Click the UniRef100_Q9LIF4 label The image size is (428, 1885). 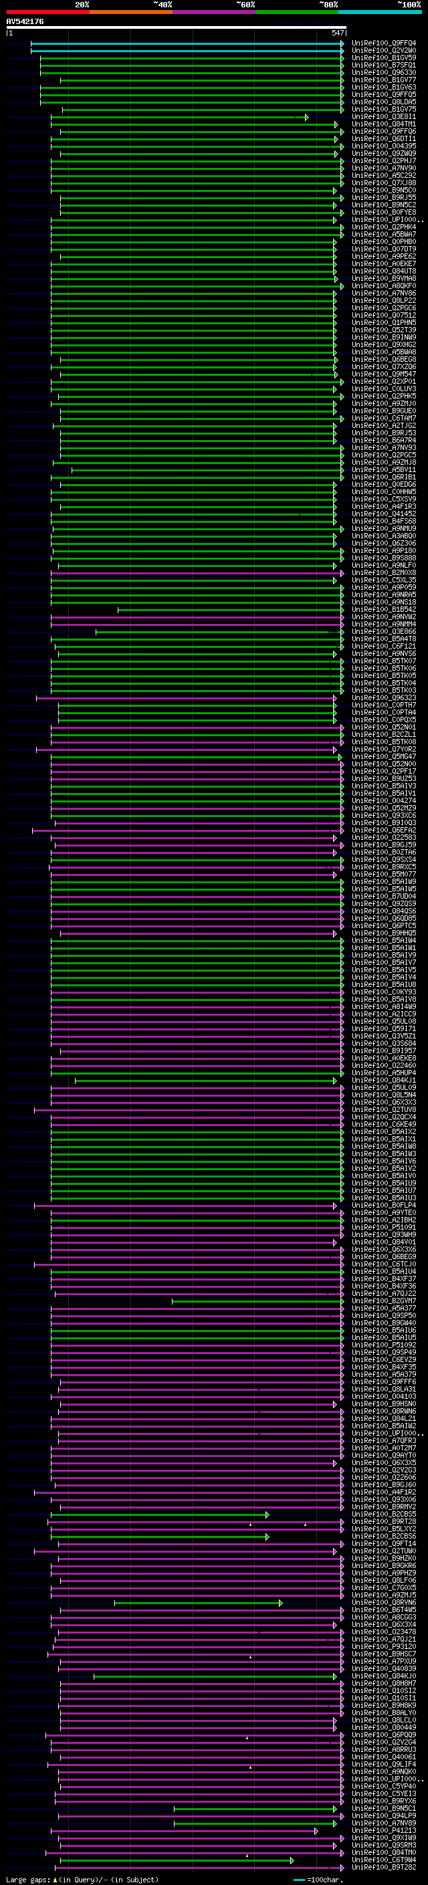coord(384,1765)
